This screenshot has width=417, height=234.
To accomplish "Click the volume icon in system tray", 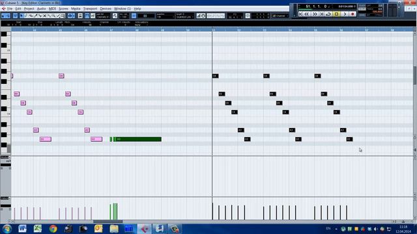I will tap(376, 229).
